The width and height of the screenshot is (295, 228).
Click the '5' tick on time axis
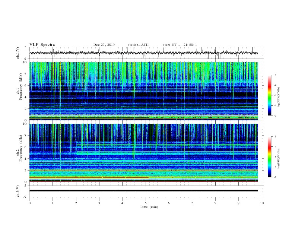146,203
